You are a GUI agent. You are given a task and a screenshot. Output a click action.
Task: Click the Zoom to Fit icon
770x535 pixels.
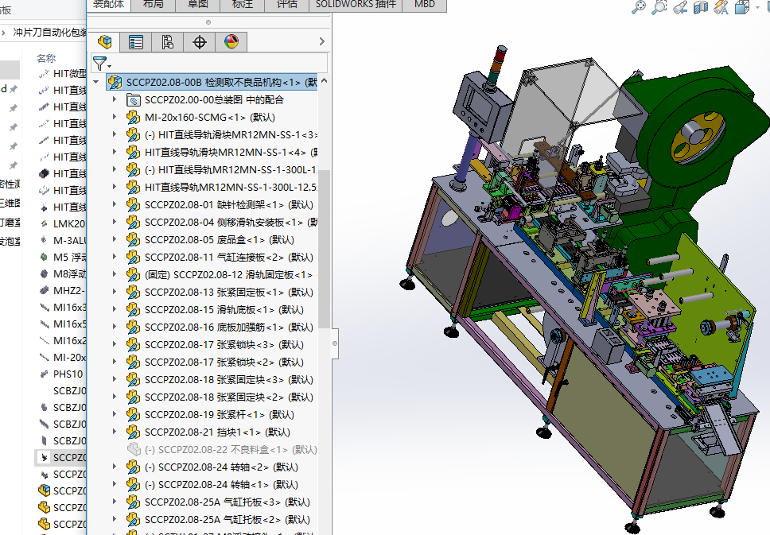tap(639, 7)
